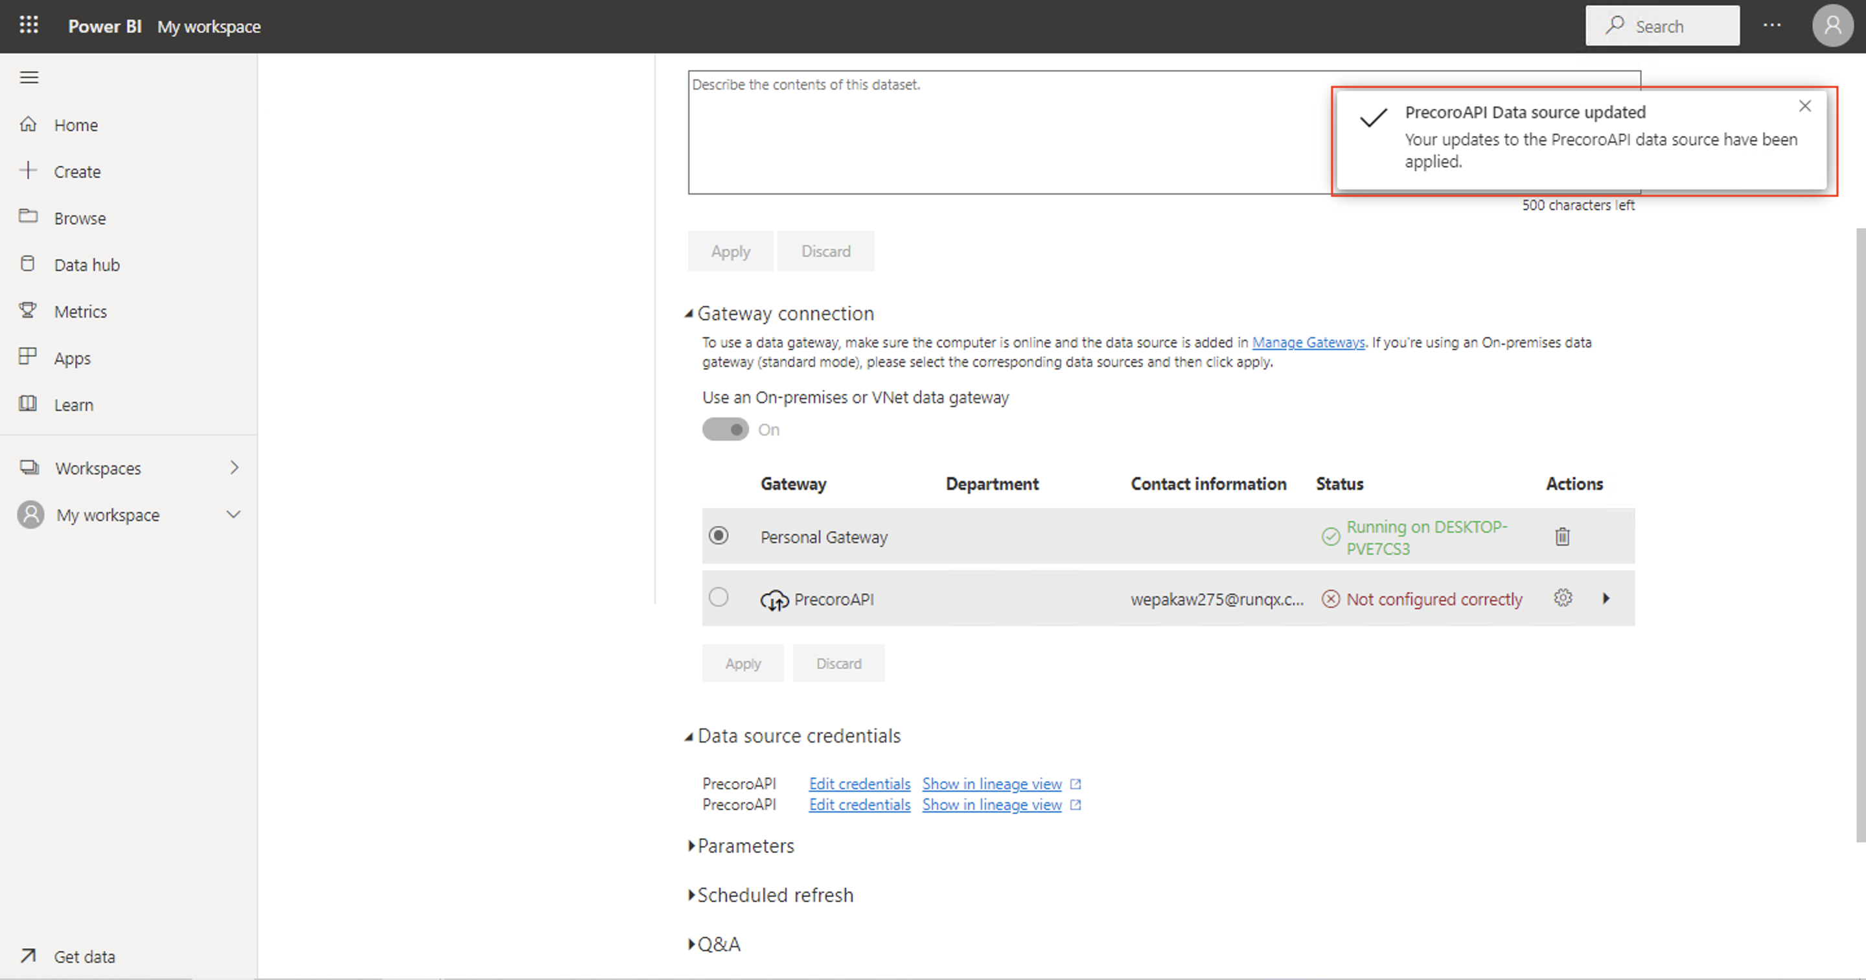Open the more options ellipsis in header
The height and width of the screenshot is (980, 1866).
1772,25
